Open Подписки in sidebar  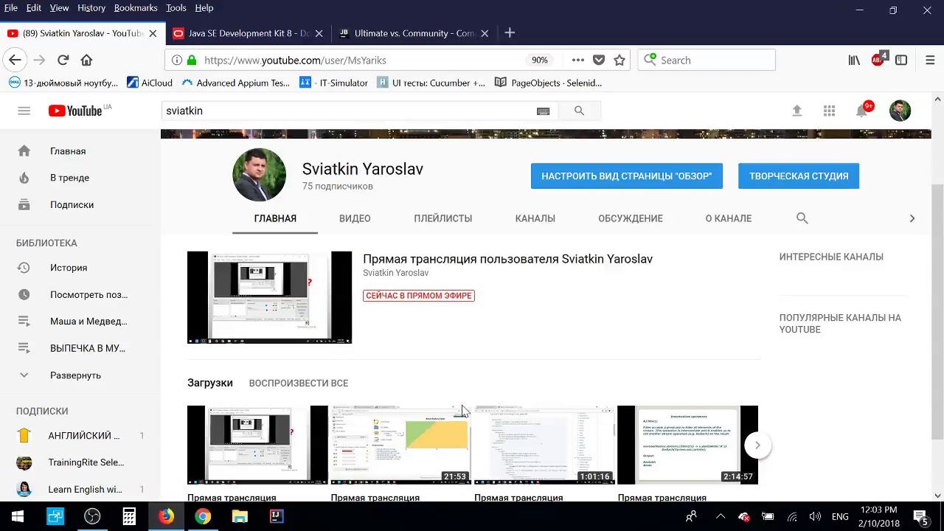pyautogui.click(x=72, y=205)
